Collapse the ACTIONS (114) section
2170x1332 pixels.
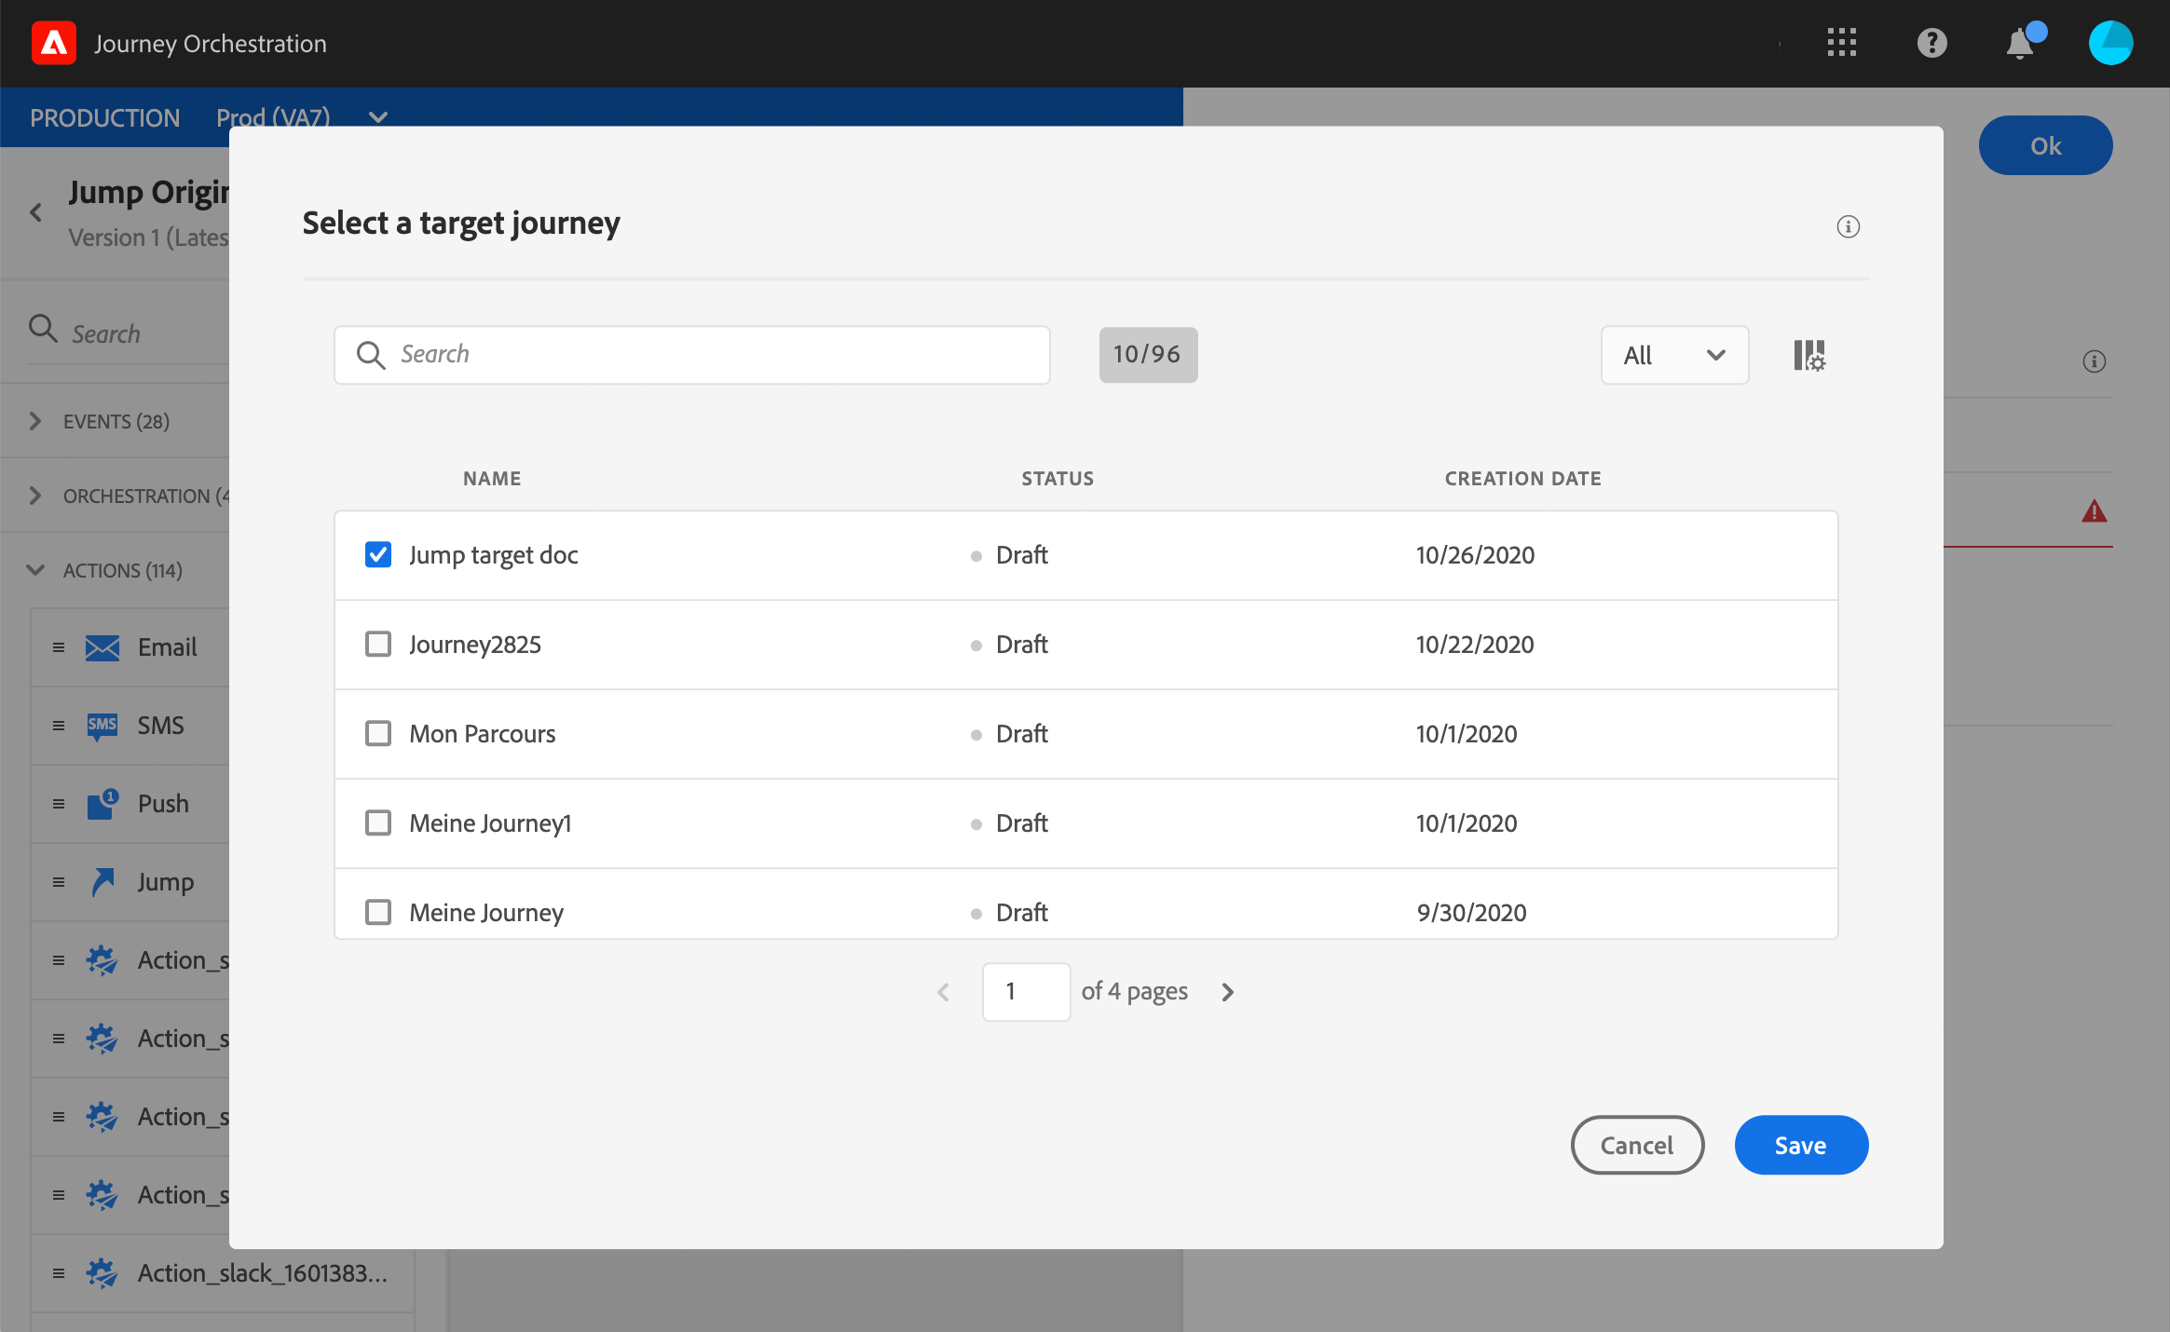pos(35,570)
